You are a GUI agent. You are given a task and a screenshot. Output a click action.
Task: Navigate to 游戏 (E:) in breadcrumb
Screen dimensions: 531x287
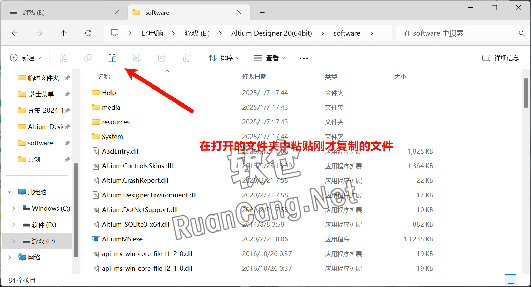pyautogui.click(x=197, y=33)
